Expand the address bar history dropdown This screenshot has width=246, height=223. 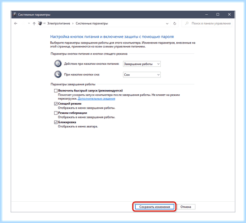[167, 23]
